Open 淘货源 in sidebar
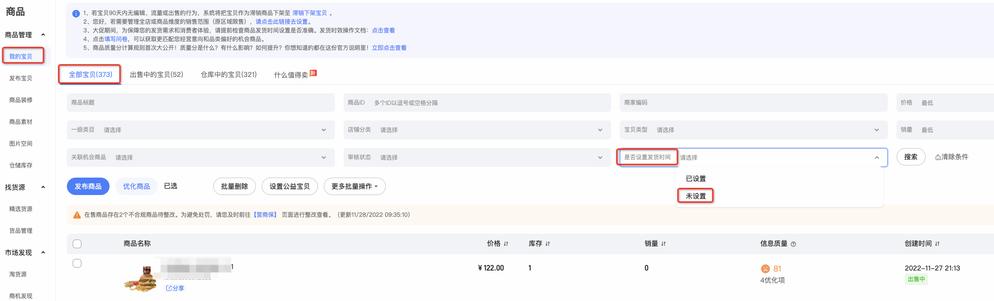The height and width of the screenshot is (301, 994). click(x=18, y=274)
